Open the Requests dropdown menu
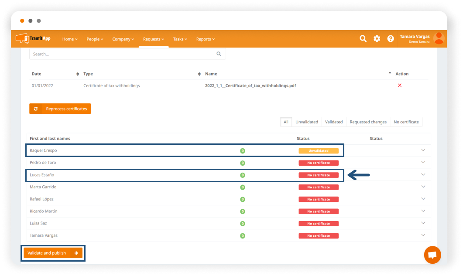 point(153,39)
